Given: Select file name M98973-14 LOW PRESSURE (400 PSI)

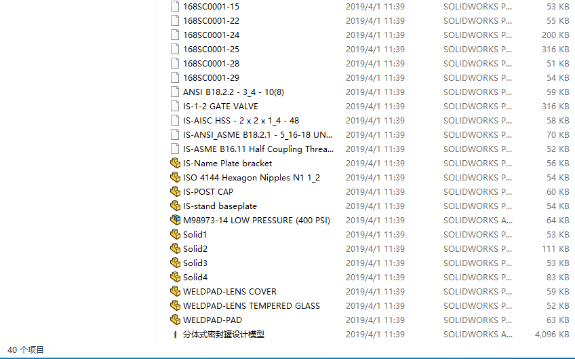Looking at the screenshot, I should [x=257, y=221].
